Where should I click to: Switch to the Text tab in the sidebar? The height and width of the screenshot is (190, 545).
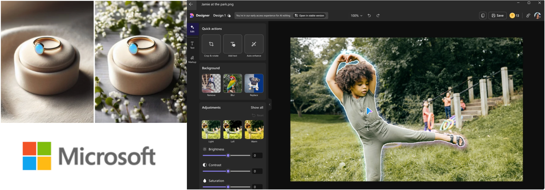pyautogui.click(x=192, y=45)
